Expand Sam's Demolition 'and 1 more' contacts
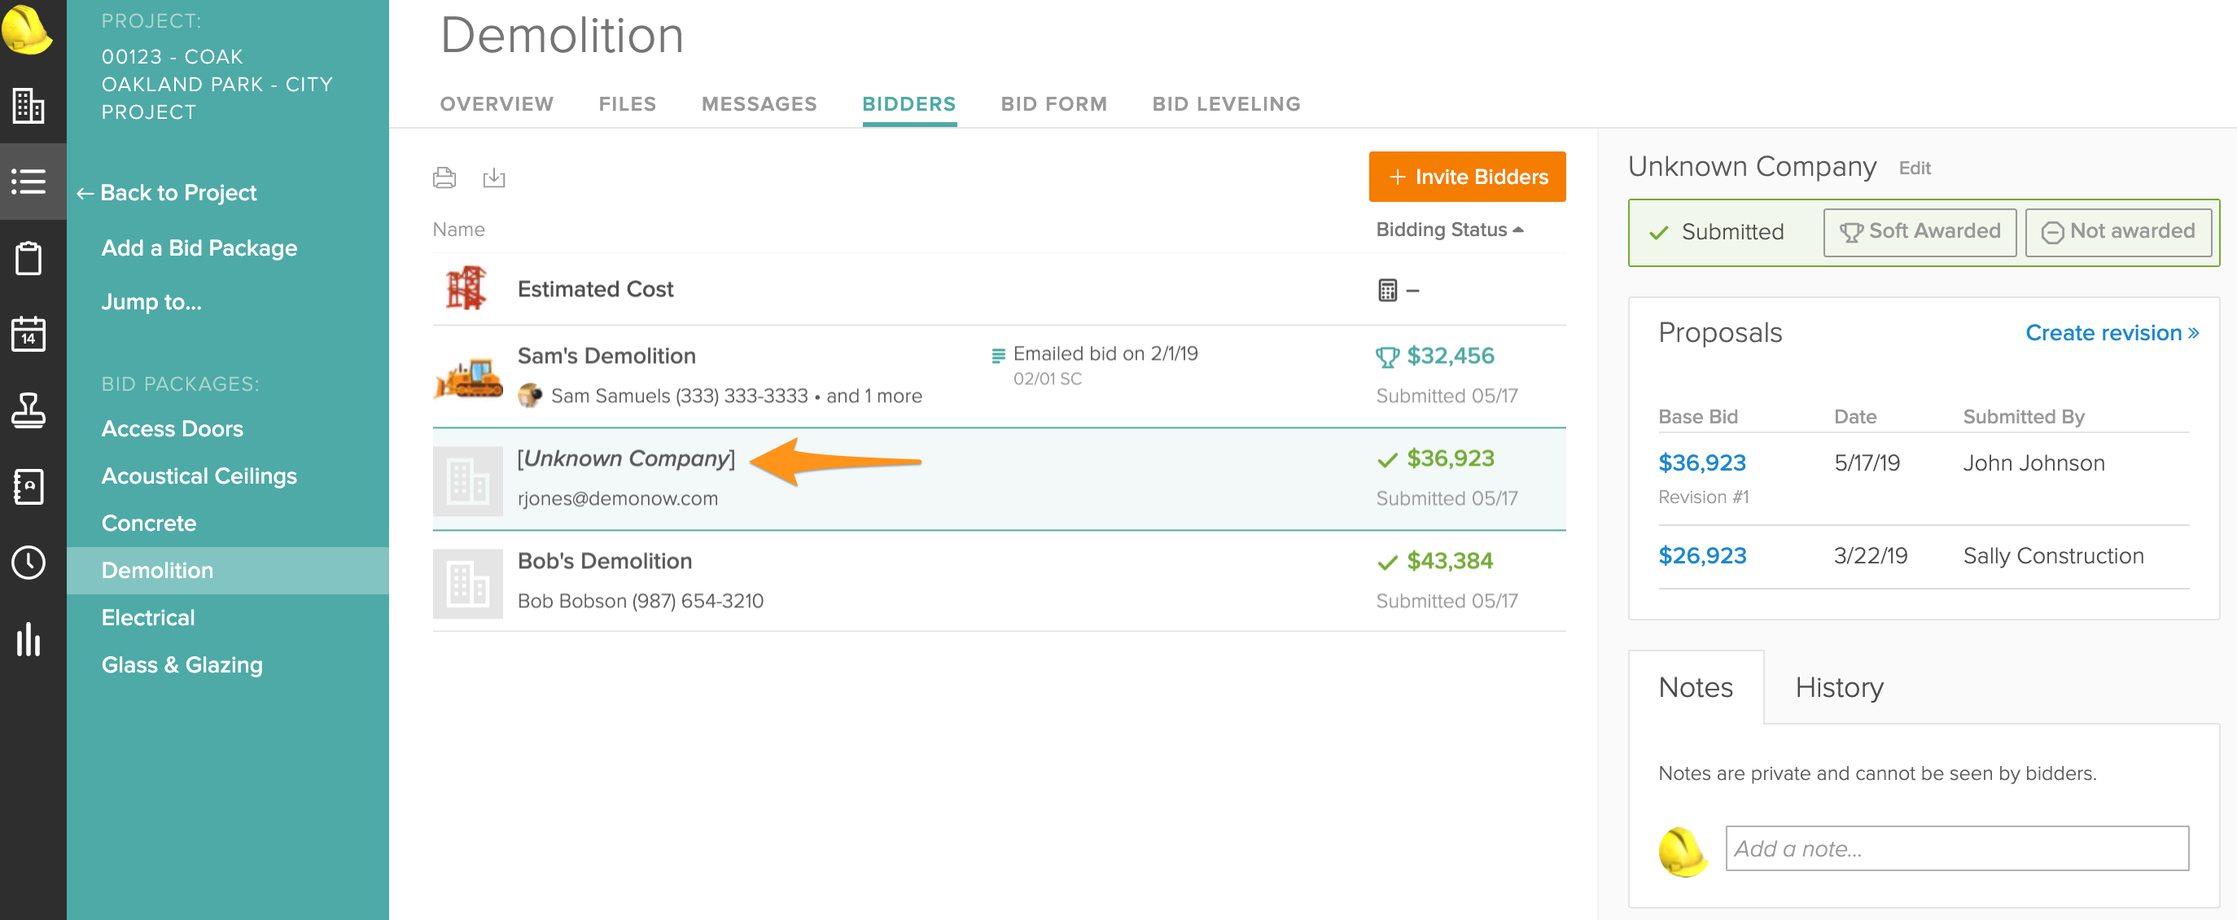The image size is (2237, 920). (x=873, y=396)
